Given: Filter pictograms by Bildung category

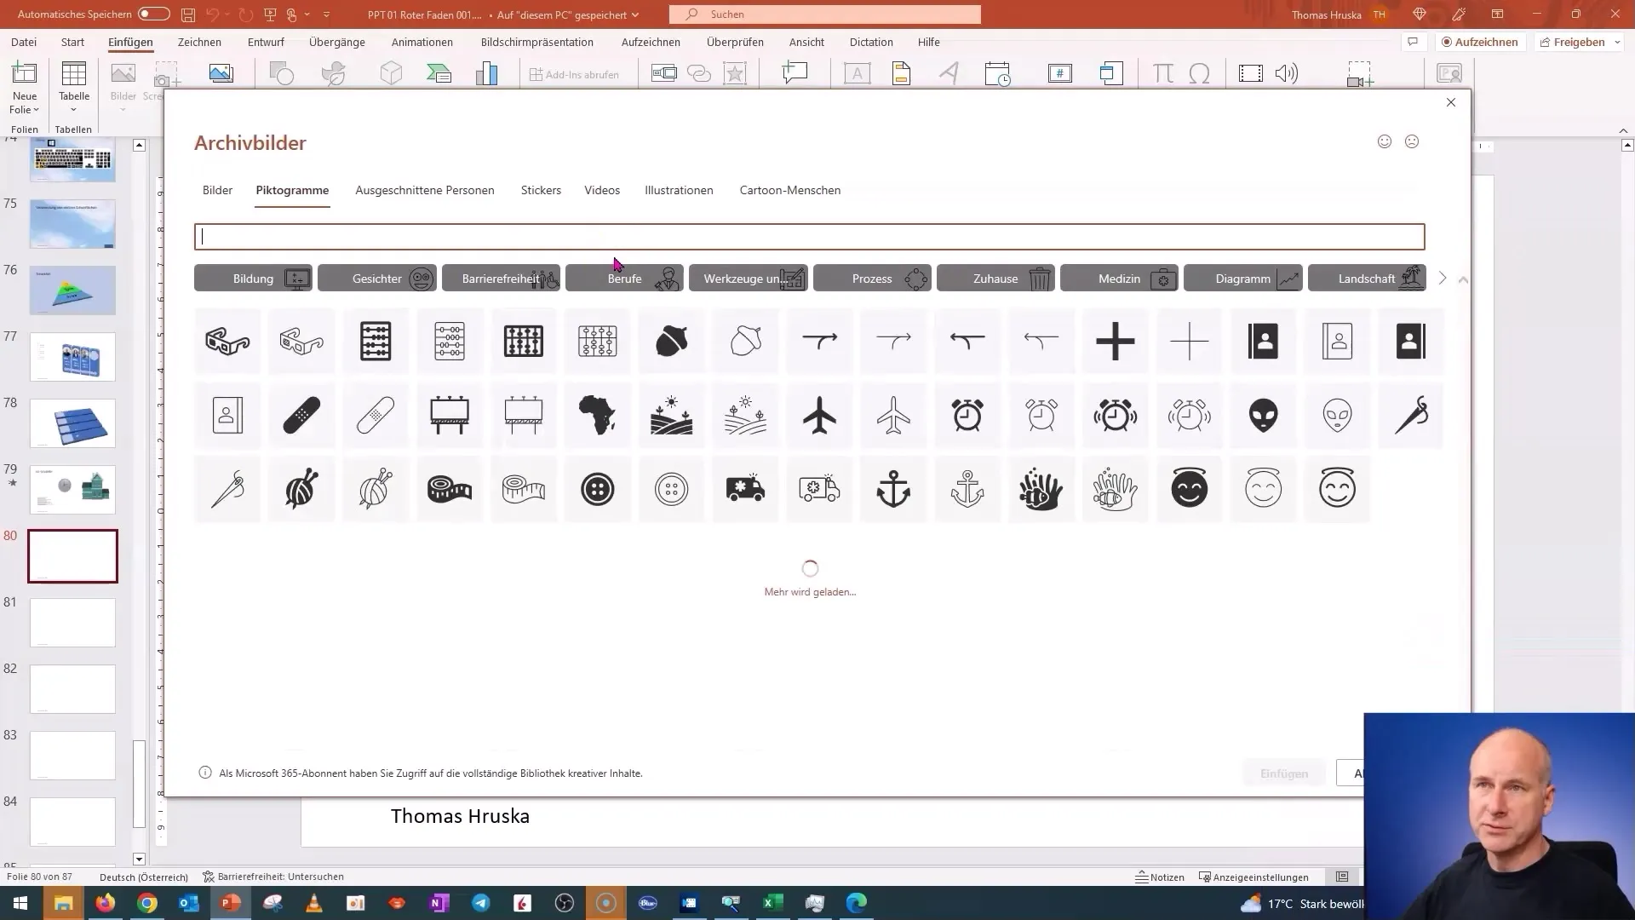Looking at the screenshot, I should [253, 279].
